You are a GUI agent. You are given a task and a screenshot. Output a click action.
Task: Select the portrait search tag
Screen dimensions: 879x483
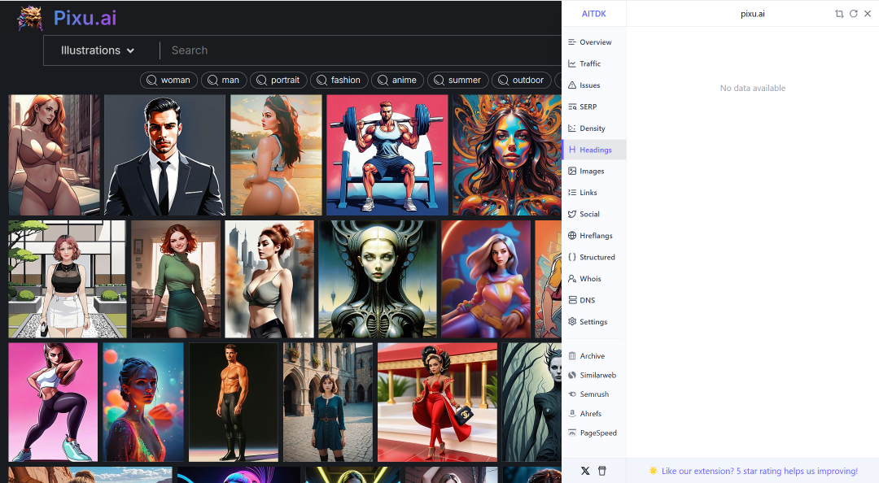point(278,80)
